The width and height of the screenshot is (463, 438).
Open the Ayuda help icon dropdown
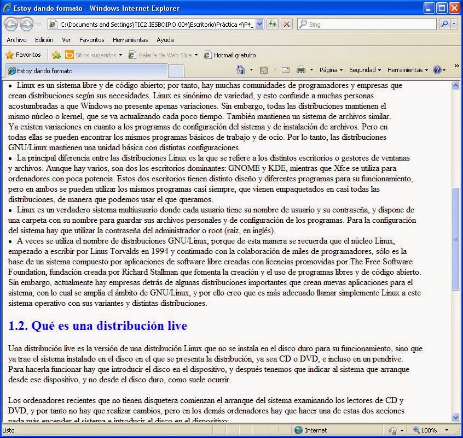[437, 70]
